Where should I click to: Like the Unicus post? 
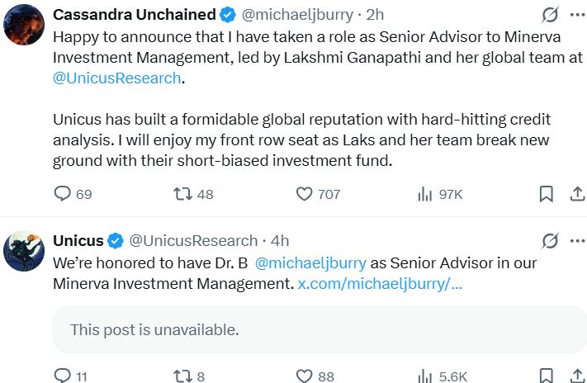tap(315, 376)
